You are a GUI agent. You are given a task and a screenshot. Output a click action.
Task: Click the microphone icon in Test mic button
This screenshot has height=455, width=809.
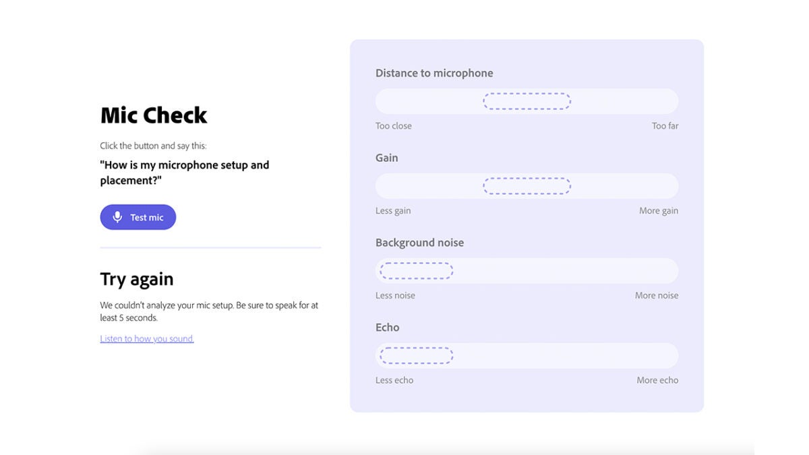pyautogui.click(x=117, y=217)
